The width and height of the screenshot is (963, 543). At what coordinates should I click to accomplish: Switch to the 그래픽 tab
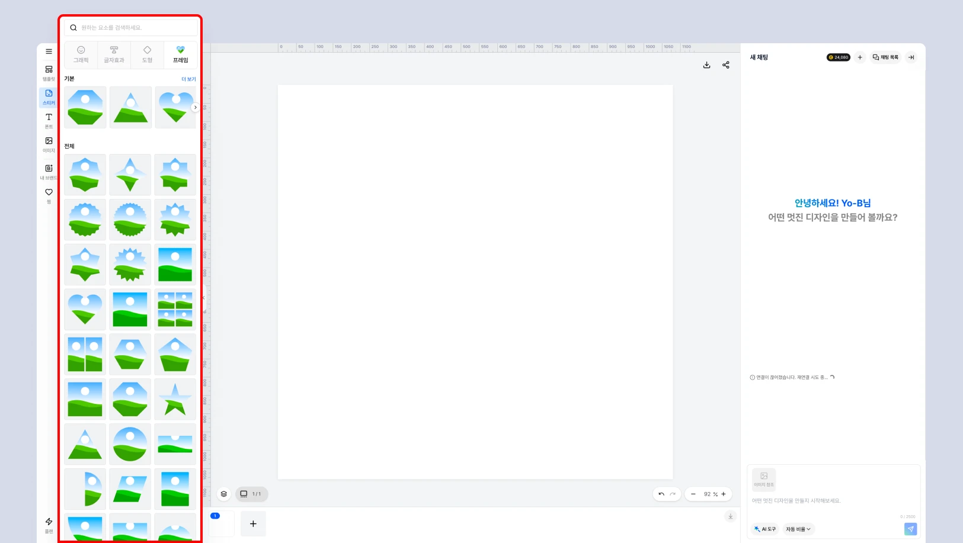81,54
